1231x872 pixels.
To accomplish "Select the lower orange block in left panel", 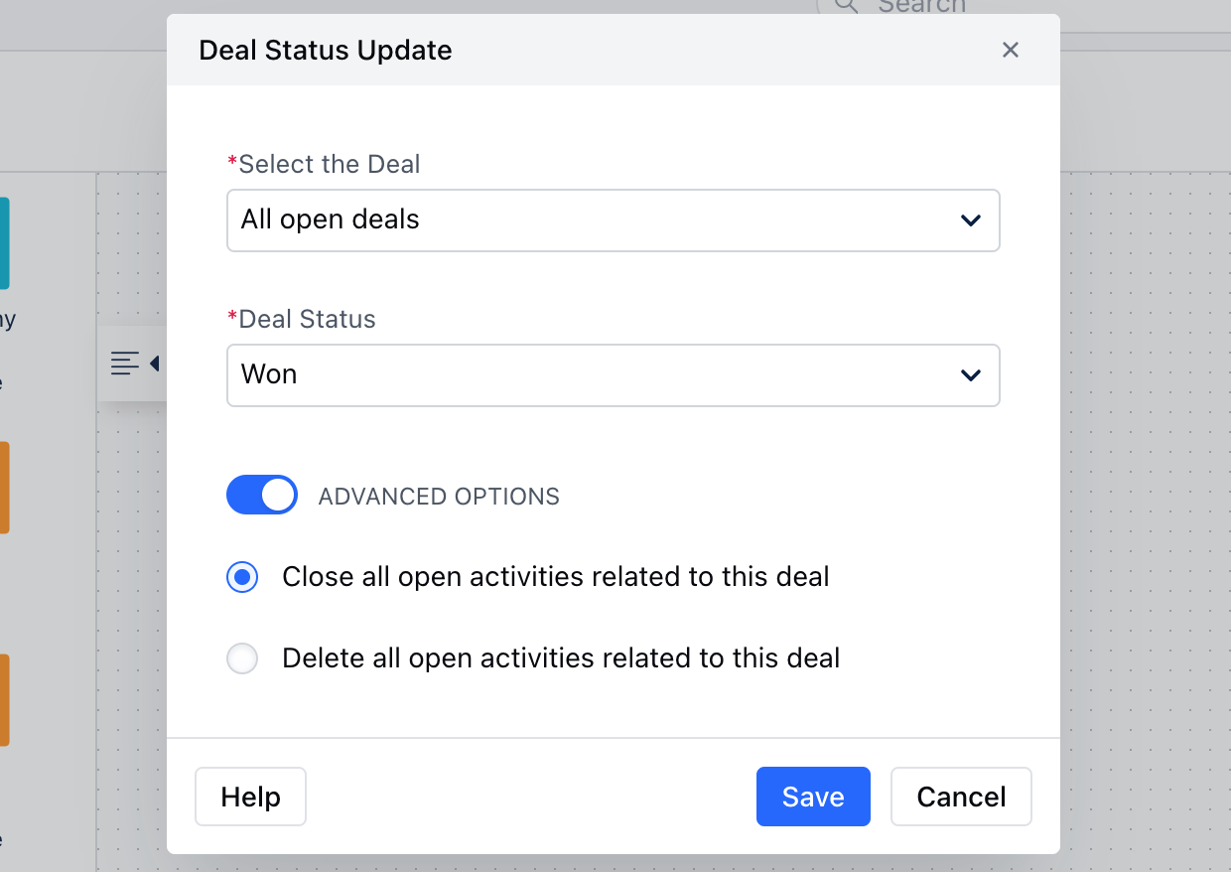I will click(x=5, y=699).
